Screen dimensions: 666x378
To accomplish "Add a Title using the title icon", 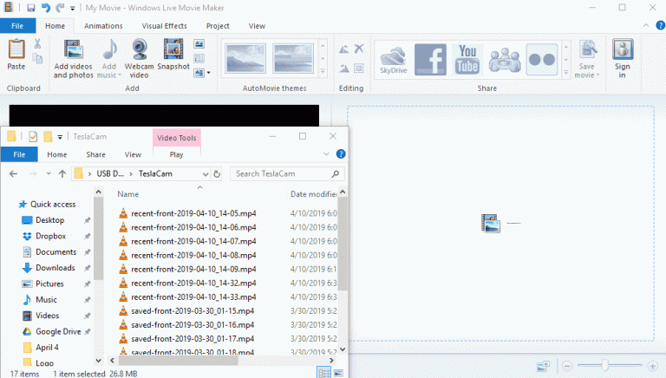I will tap(199, 43).
